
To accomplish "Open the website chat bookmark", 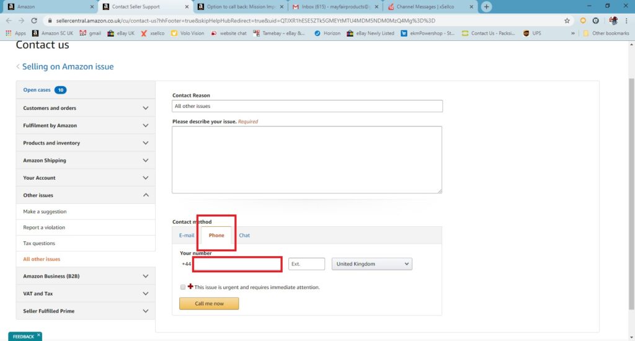I will click(x=228, y=33).
